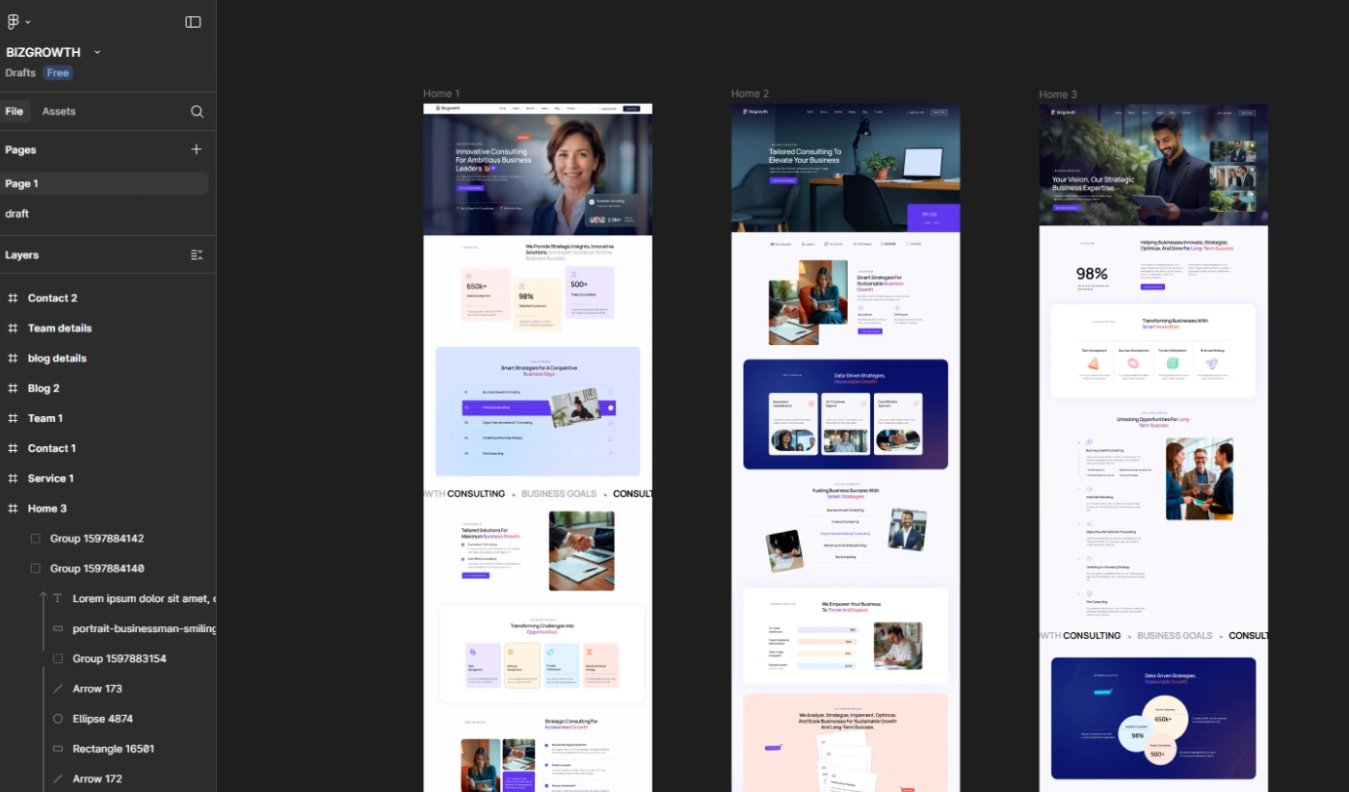Click frame icon beside Contact 1
1349x792 pixels.
pos(13,448)
